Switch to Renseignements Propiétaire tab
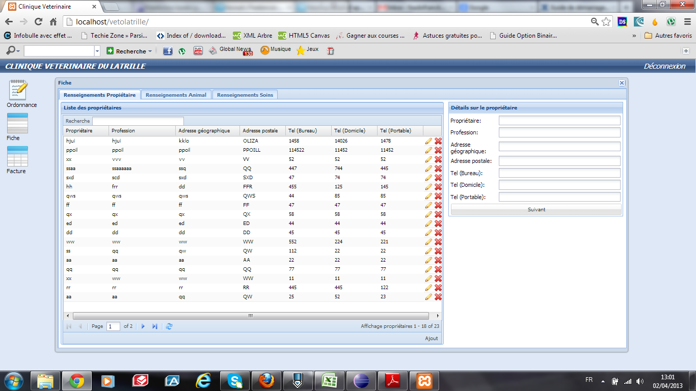 [99, 95]
